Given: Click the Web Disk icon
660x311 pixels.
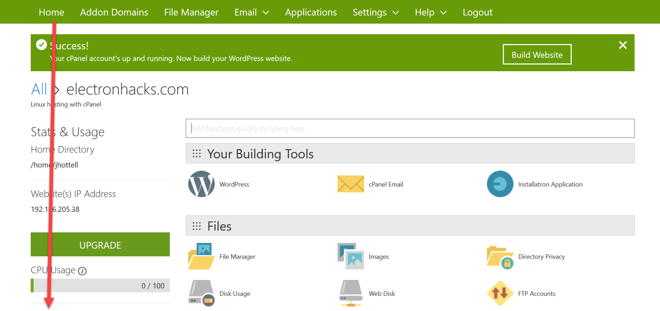Looking at the screenshot, I should coord(351,293).
